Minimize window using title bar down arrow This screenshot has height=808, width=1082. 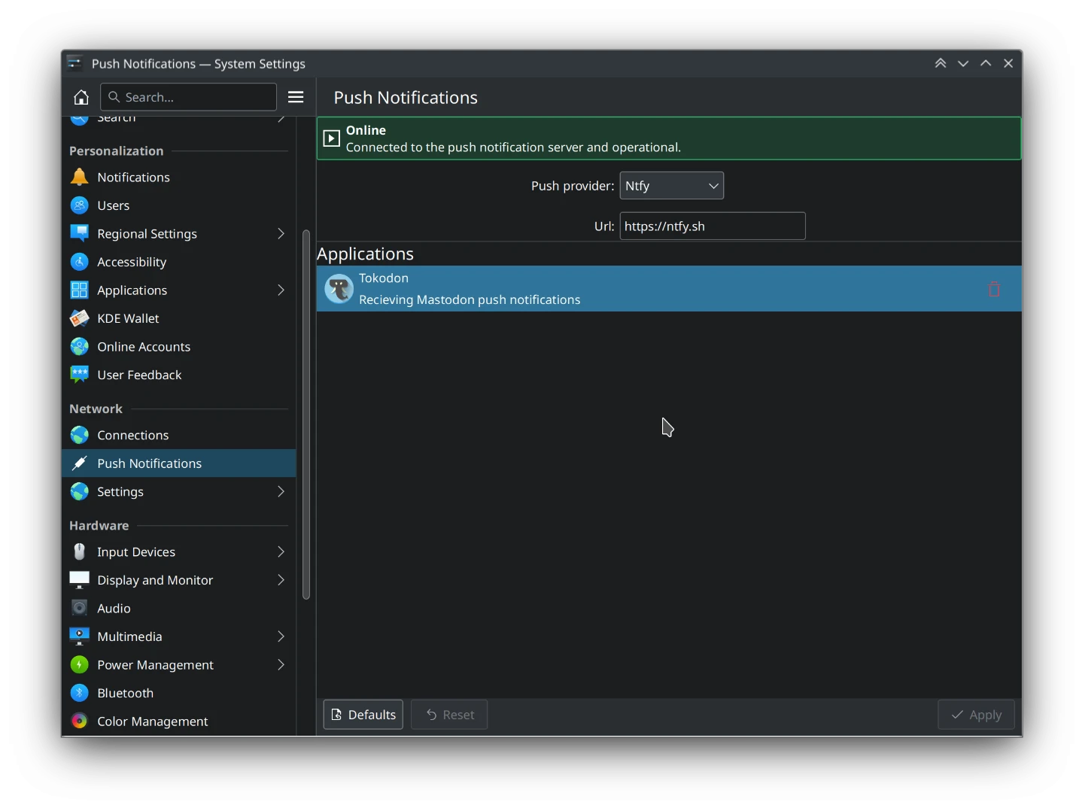coord(963,63)
